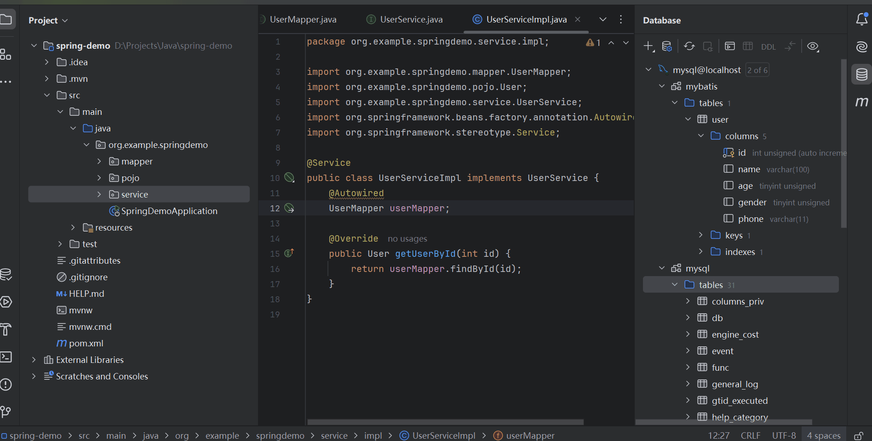The height and width of the screenshot is (441, 872).
Task: Select the Database tool window icon in right sidebar
Action: pos(862,74)
